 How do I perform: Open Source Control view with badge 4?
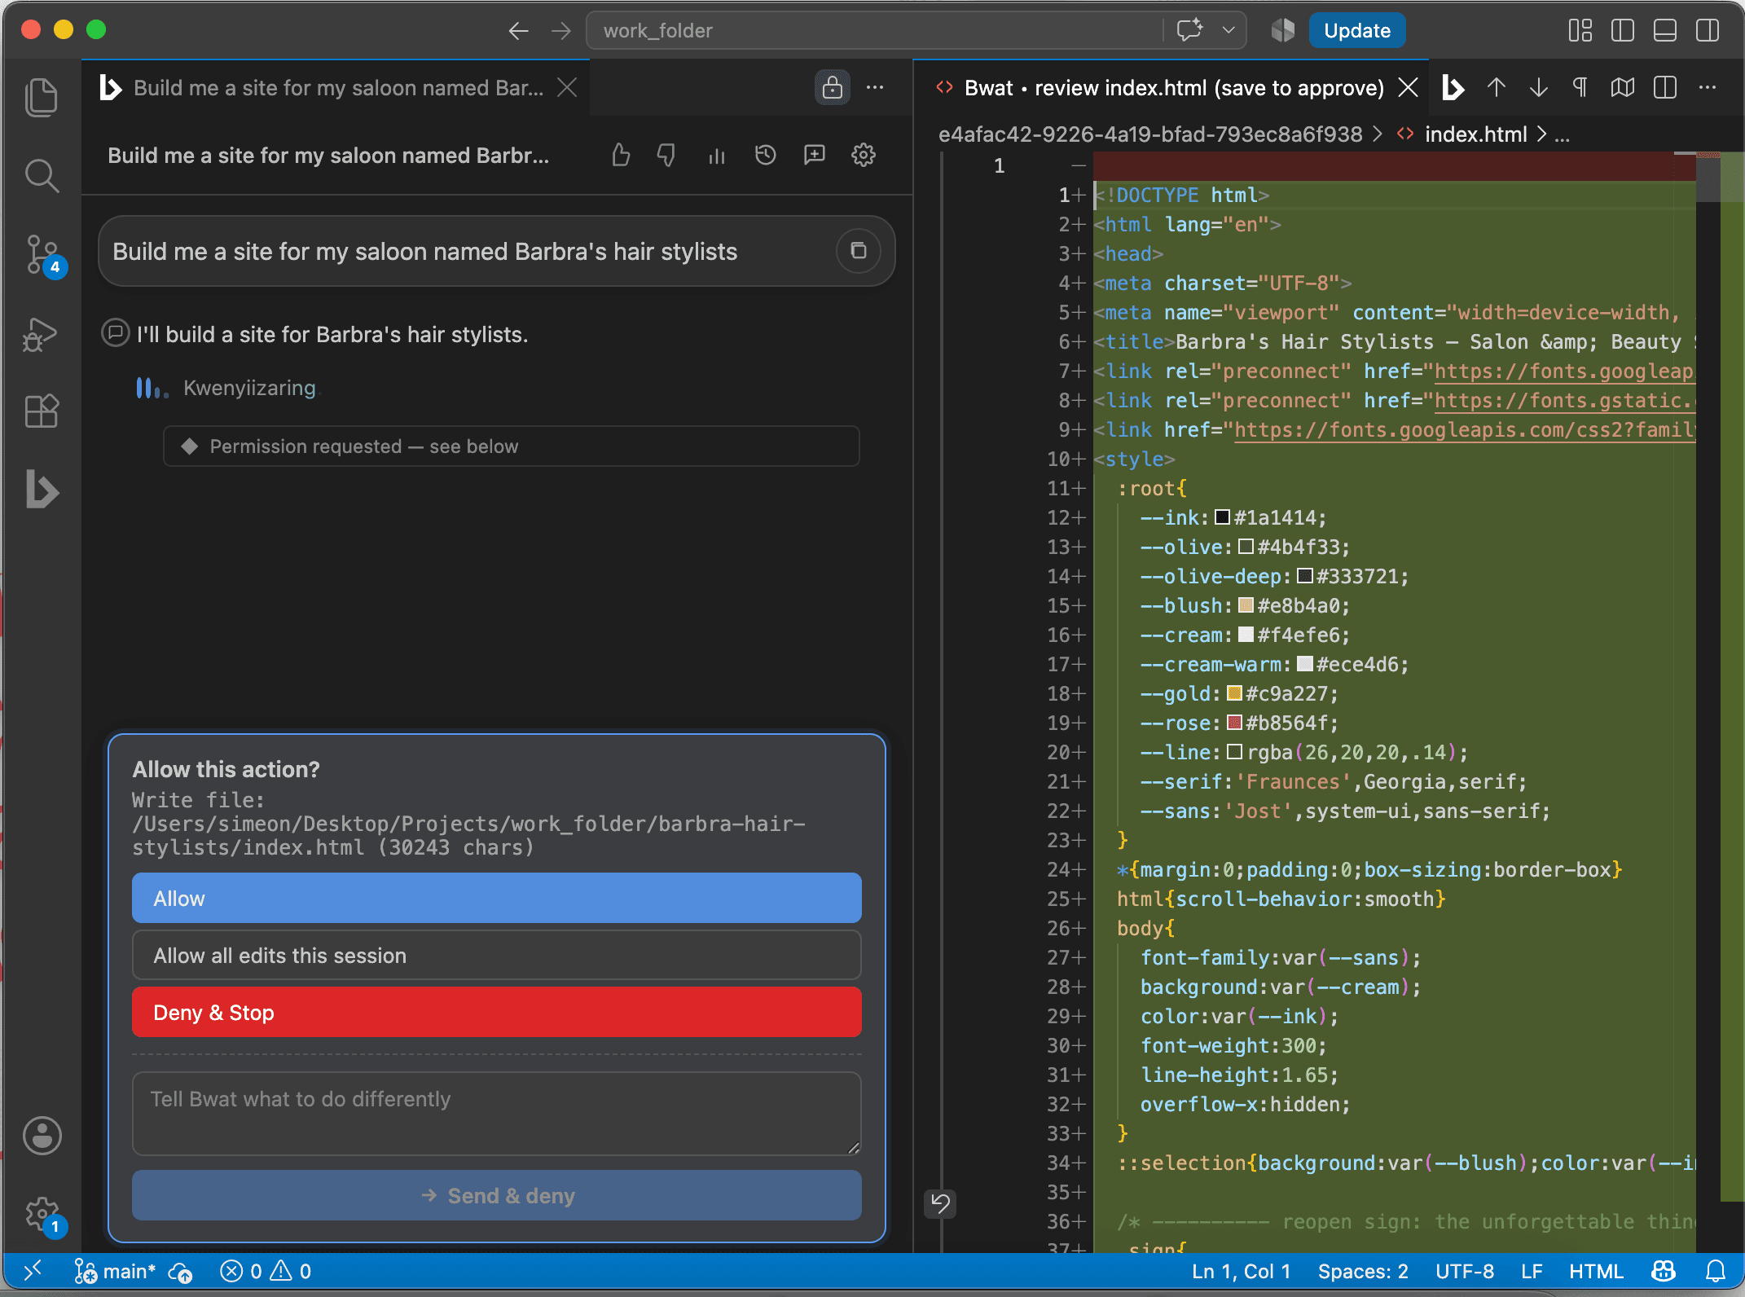click(42, 254)
